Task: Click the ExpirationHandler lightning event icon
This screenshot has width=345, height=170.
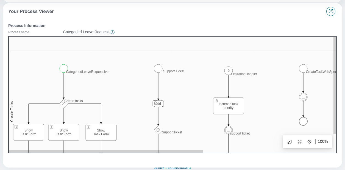Action: click(229, 71)
